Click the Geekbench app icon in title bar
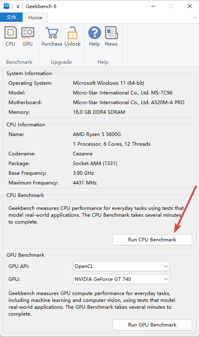 [x=6, y=6]
